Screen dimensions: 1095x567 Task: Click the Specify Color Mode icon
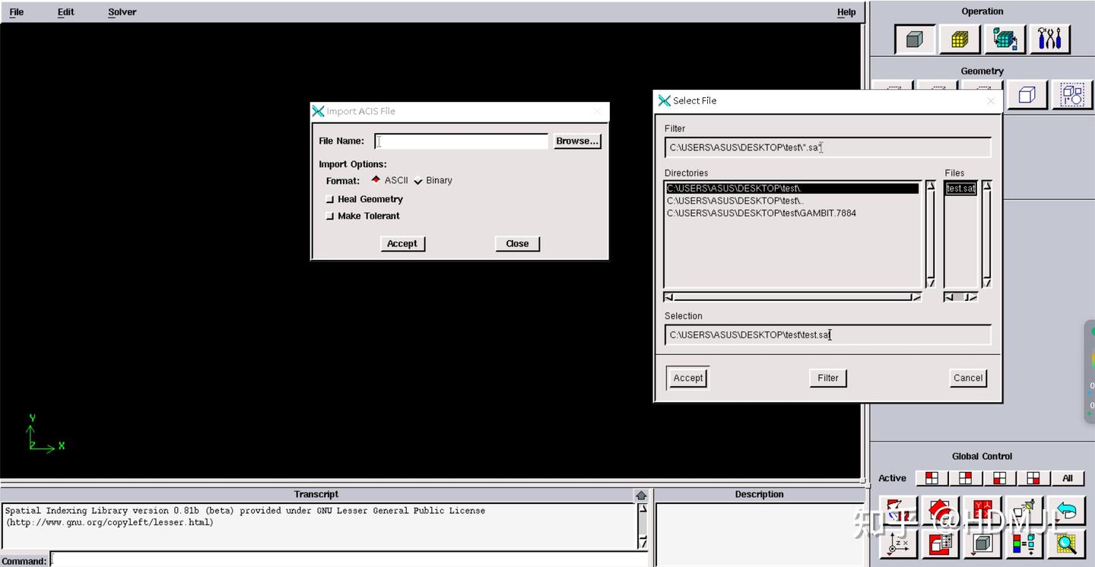(x=1024, y=543)
